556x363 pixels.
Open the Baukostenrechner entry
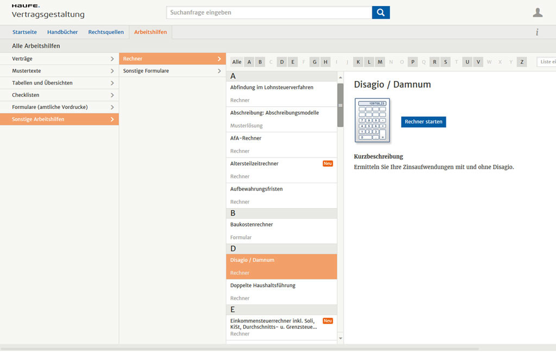click(282, 231)
